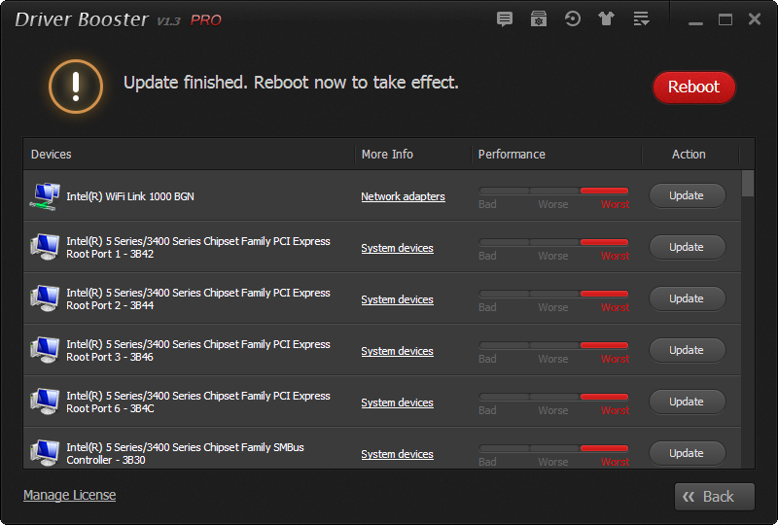The height and width of the screenshot is (525, 778).
Task: Click the restore/backup history icon
Action: [573, 18]
